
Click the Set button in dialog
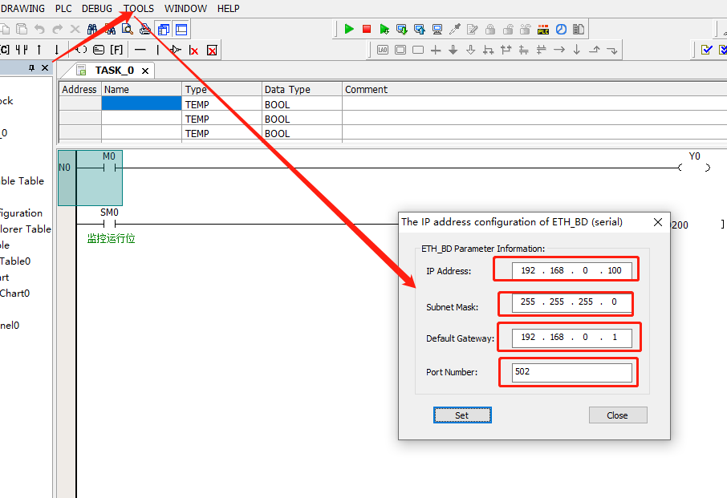pos(462,415)
